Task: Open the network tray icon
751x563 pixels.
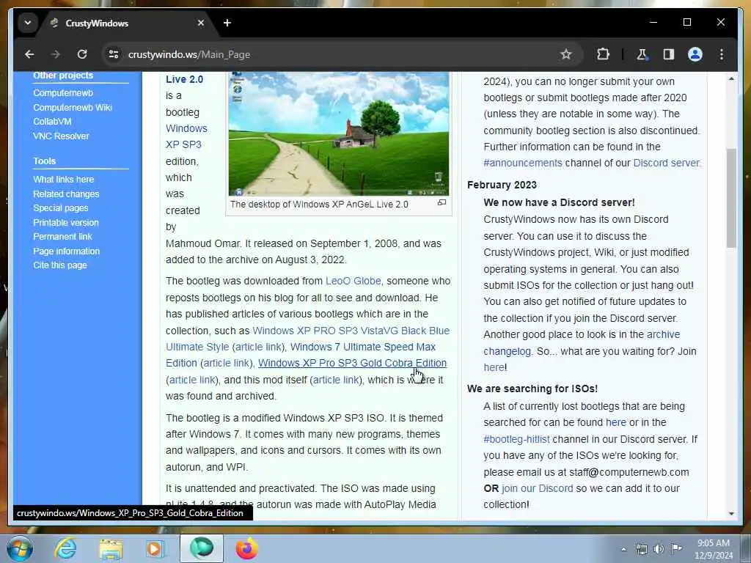Action: pyautogui.click(x=641, y=549)
